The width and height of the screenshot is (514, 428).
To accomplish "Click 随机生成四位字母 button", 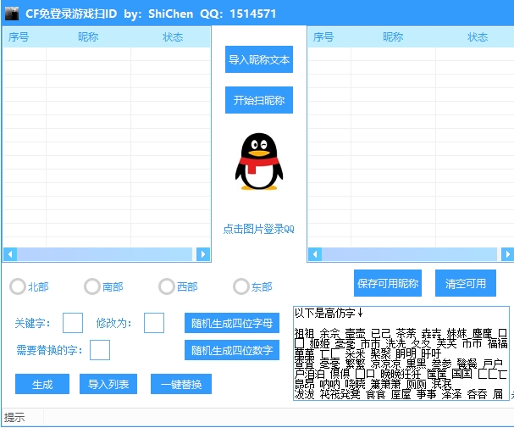I will tap(231, 324).
